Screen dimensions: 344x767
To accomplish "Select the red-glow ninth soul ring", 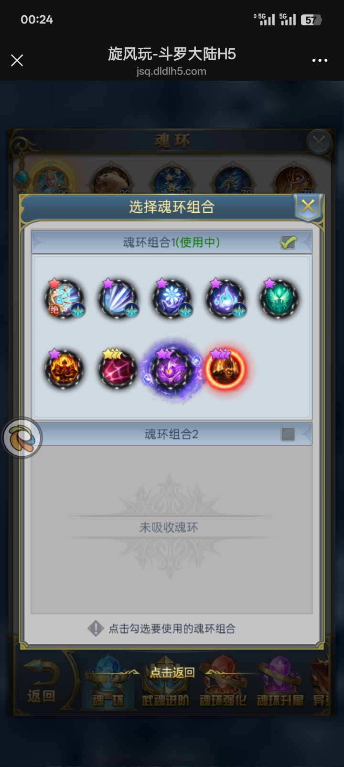I will (x=226, y=369).
